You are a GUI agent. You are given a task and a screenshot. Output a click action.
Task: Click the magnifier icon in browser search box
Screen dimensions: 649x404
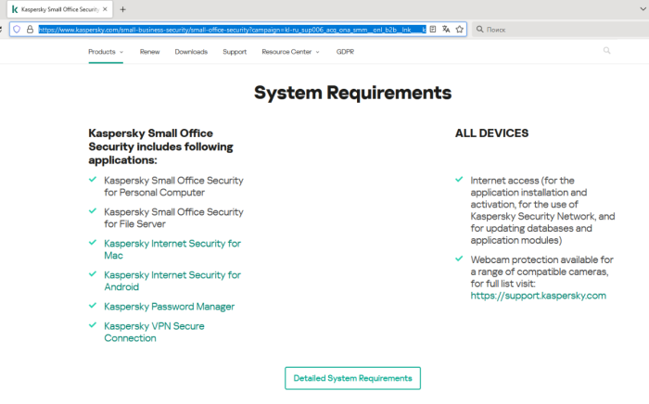[479, 30]
